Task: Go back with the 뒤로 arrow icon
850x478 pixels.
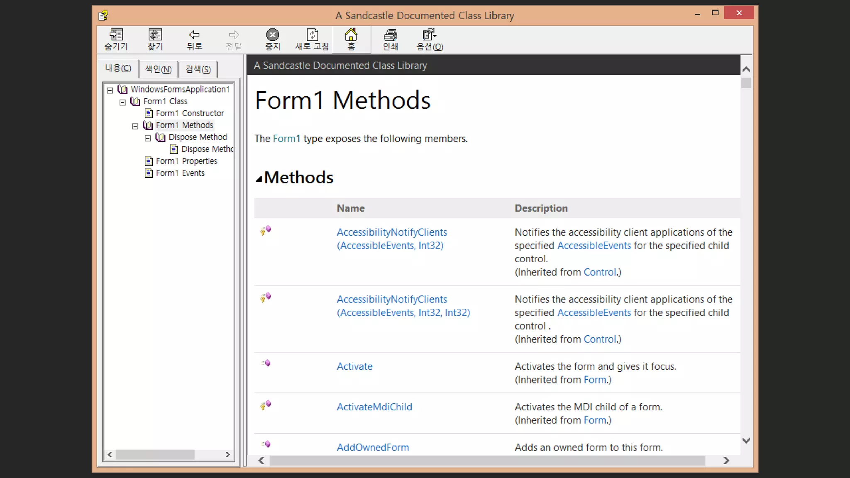Action: click(194, 35)
